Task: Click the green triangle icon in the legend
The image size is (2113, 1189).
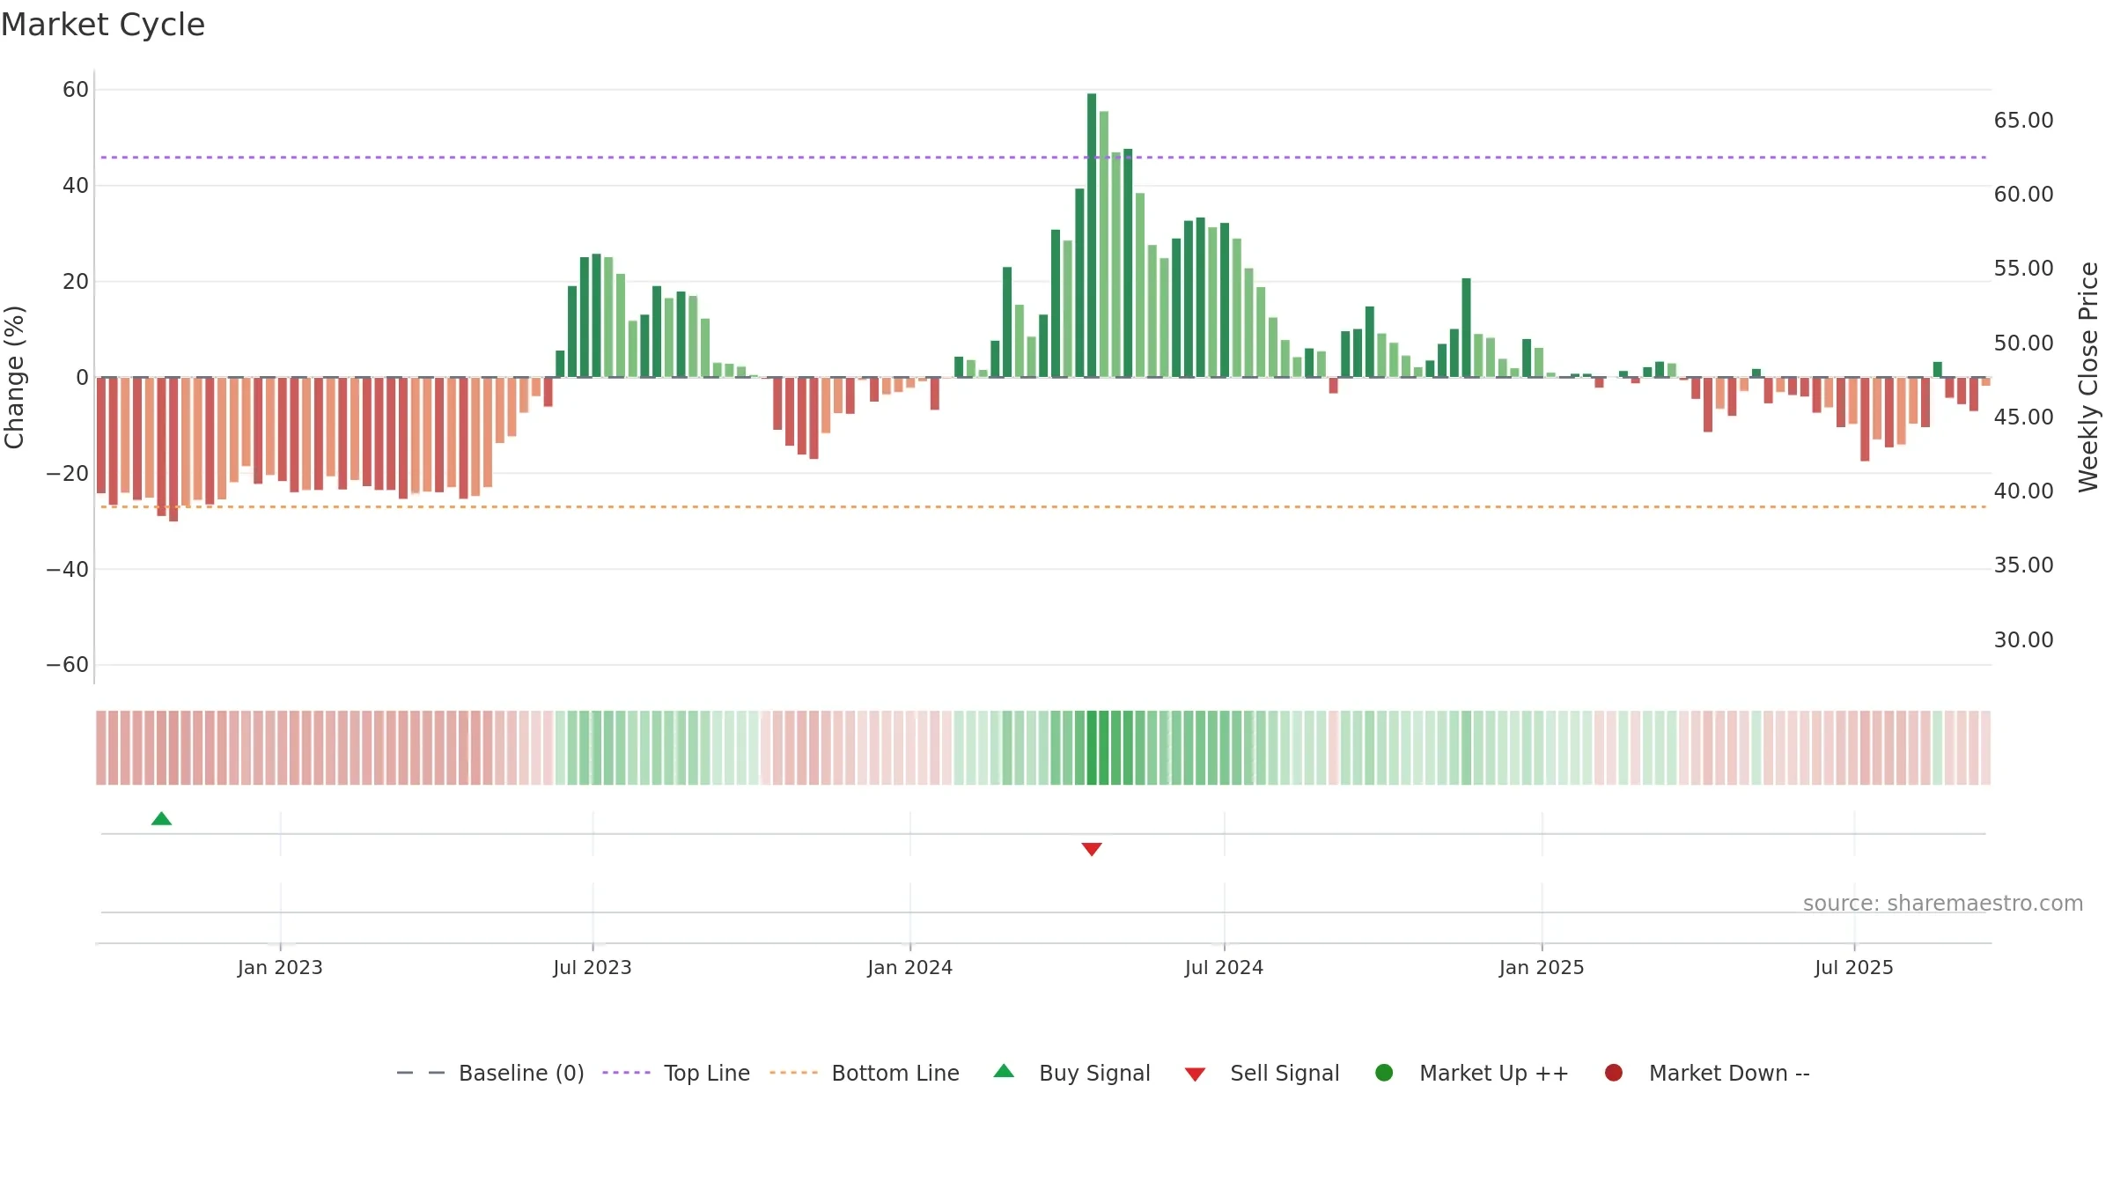Action: click(x=1004, y=1071)
